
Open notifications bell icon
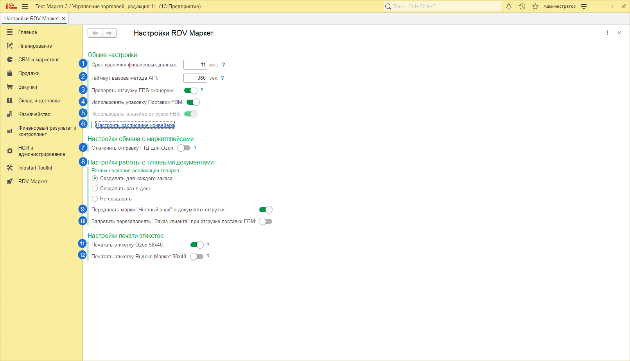click(509, 6)
